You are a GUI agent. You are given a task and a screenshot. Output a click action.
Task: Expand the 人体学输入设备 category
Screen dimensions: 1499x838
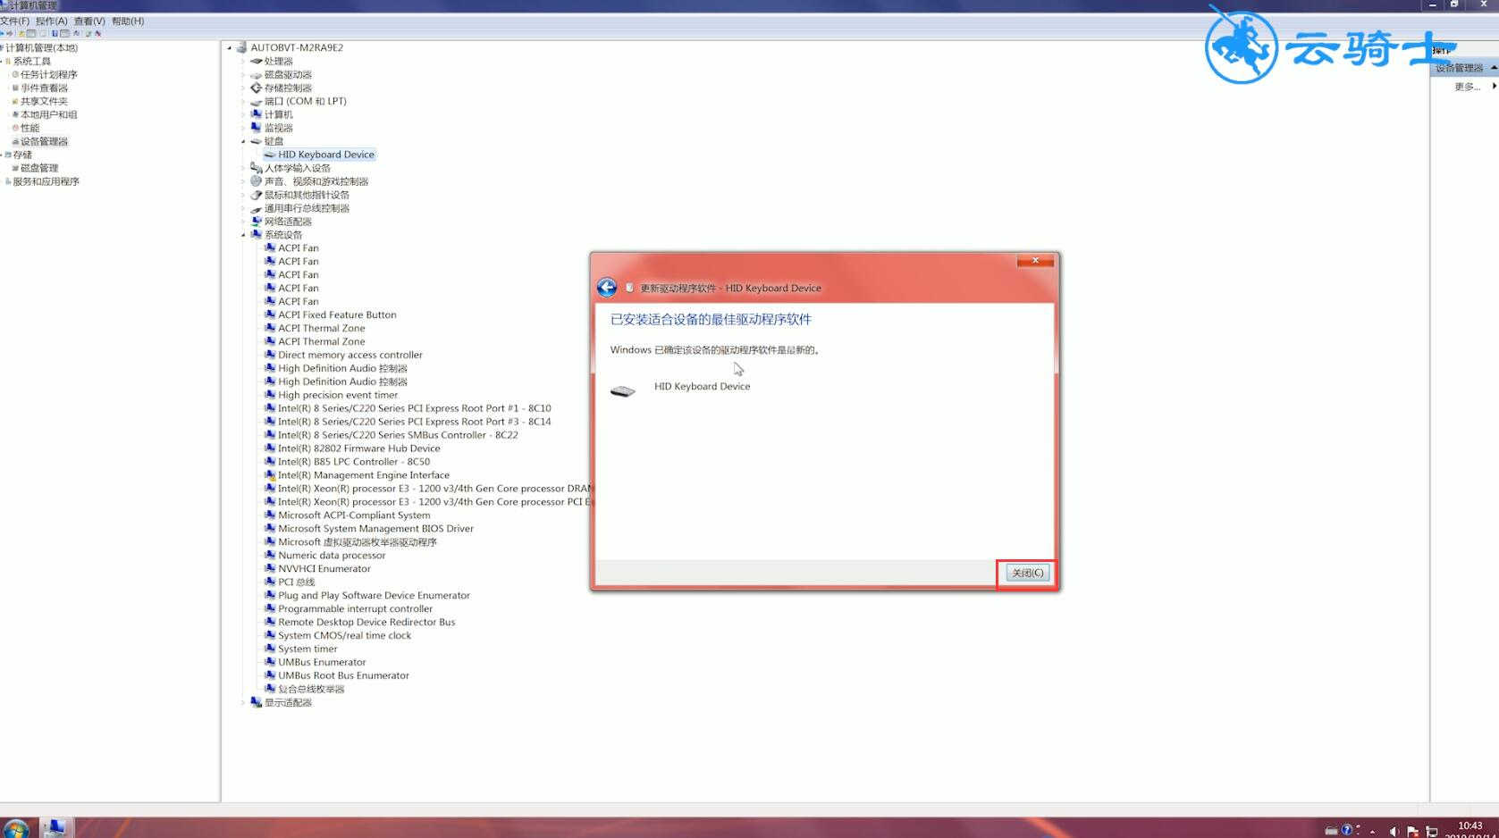click(x=243, y=168)
